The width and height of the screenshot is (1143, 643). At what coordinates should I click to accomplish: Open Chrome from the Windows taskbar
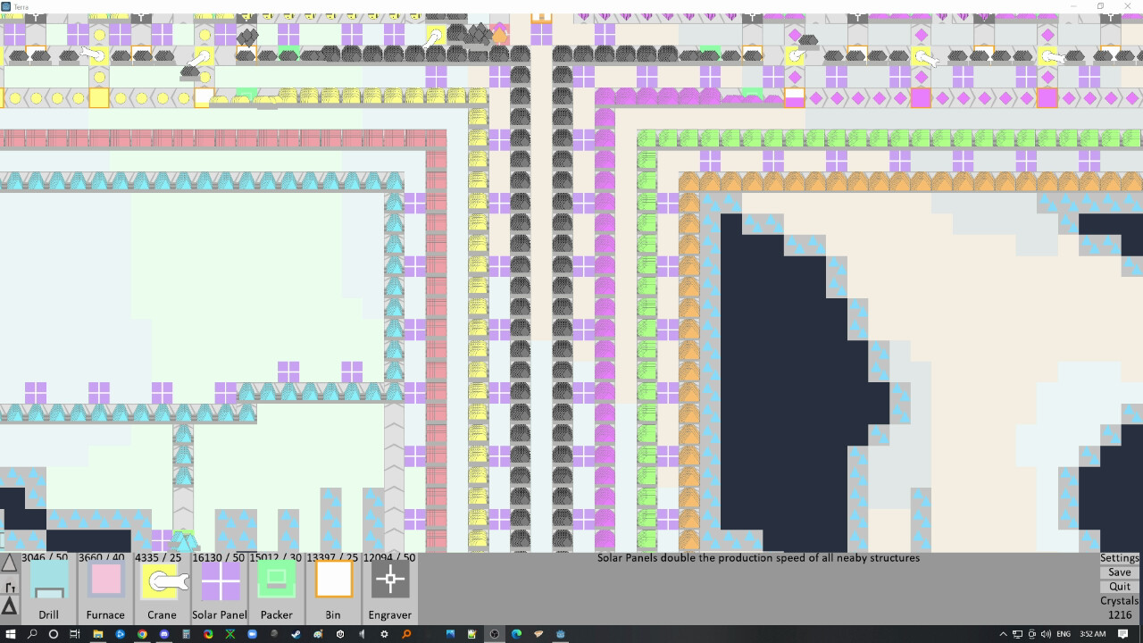142,634
